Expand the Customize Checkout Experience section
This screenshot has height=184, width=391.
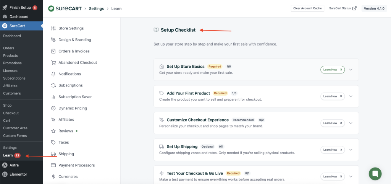[x=351, y=123]
